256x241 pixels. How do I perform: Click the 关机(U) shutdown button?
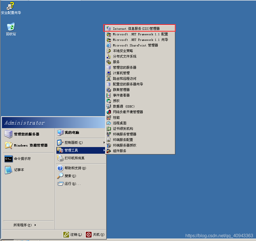pyautogui.click(x=95, y=235)
